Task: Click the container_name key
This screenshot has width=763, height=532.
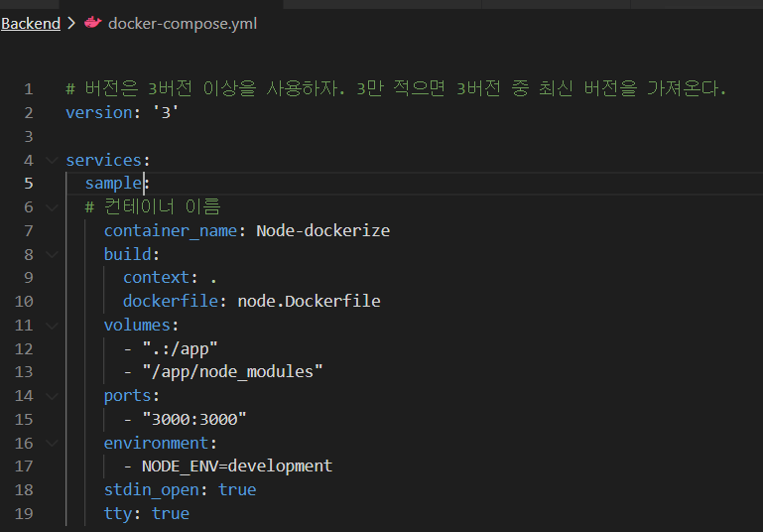Action: tap(171, 230)
